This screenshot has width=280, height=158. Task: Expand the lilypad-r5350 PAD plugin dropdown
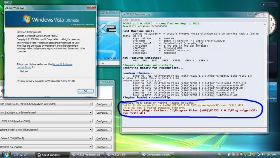click(x=90, y=113)
